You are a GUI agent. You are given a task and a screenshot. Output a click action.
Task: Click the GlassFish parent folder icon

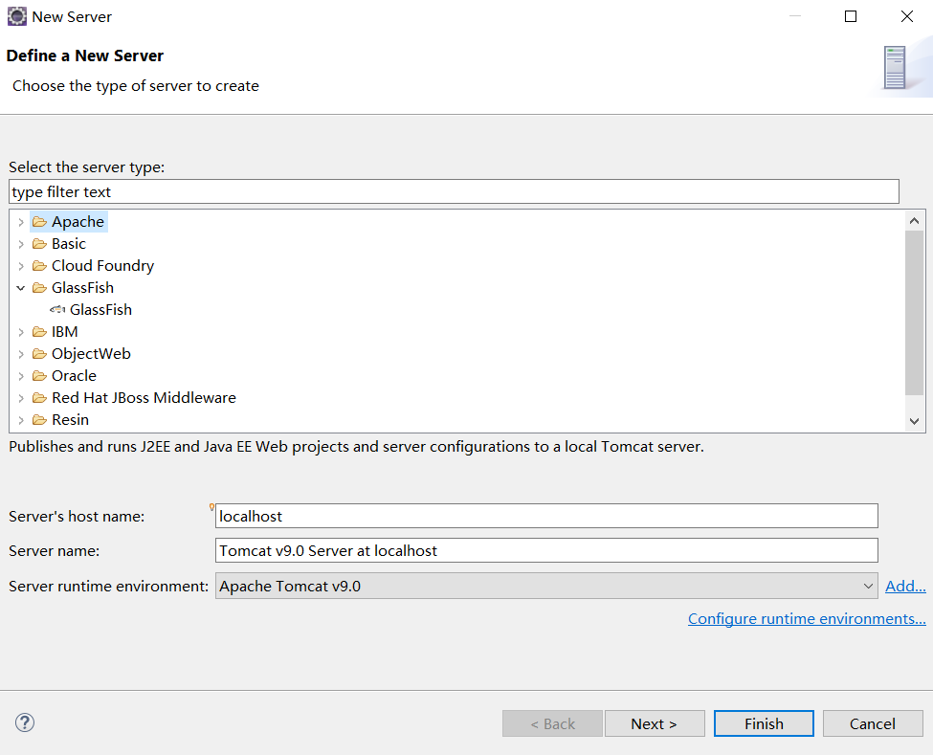(x=39, y=288)
